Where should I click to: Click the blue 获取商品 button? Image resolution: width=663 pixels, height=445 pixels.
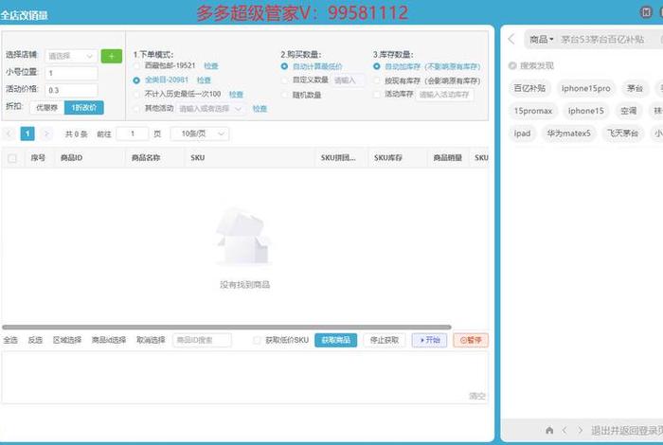pos(335,340)
